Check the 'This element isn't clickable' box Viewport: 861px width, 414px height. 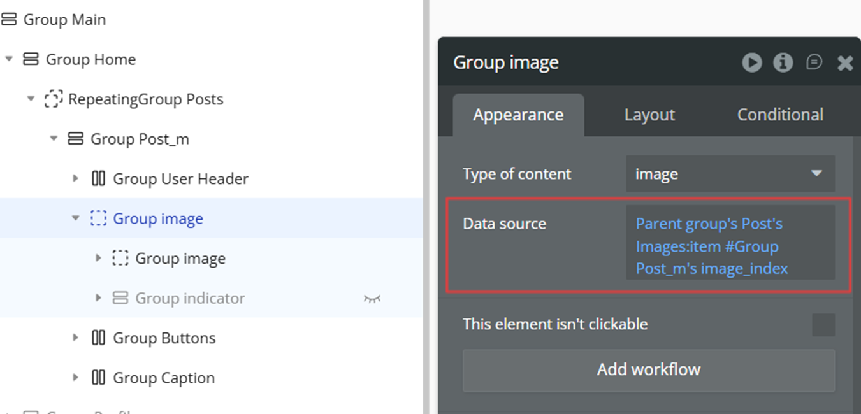[x=823, y=325]
